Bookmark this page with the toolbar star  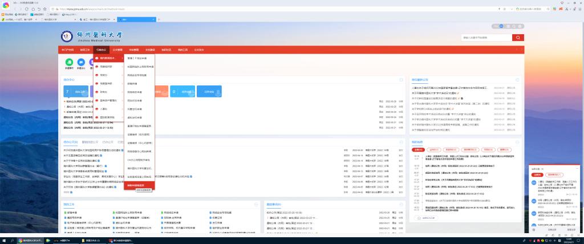coord(45,9)
